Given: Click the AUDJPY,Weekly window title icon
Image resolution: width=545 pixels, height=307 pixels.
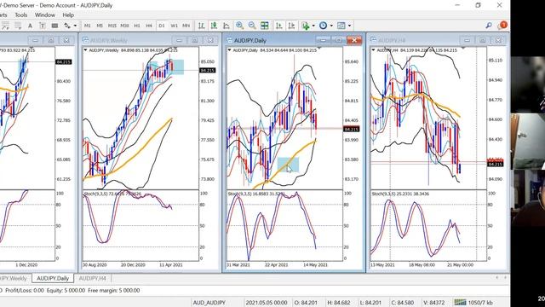Looking at the screenshot, I should click(85, 40).
